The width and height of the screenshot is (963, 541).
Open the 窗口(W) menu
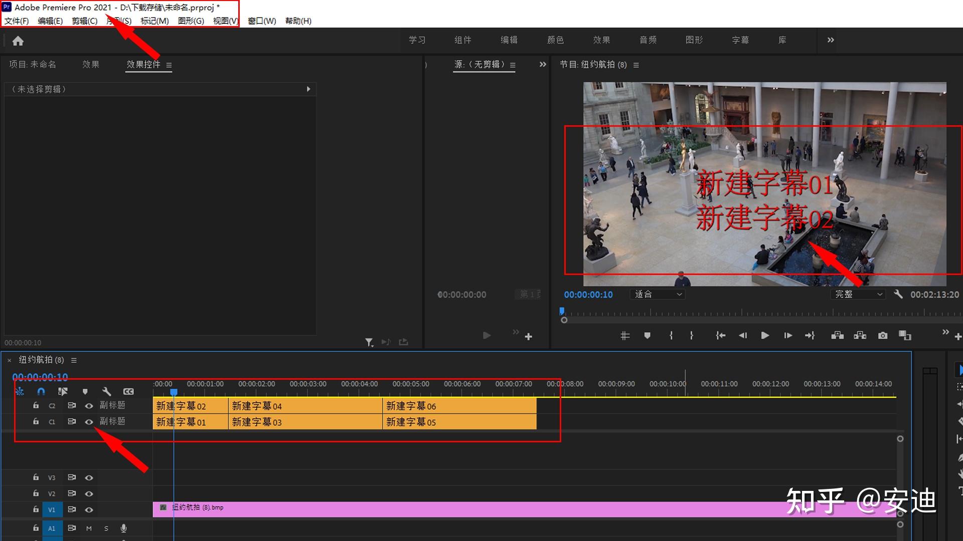click(262, 21)
